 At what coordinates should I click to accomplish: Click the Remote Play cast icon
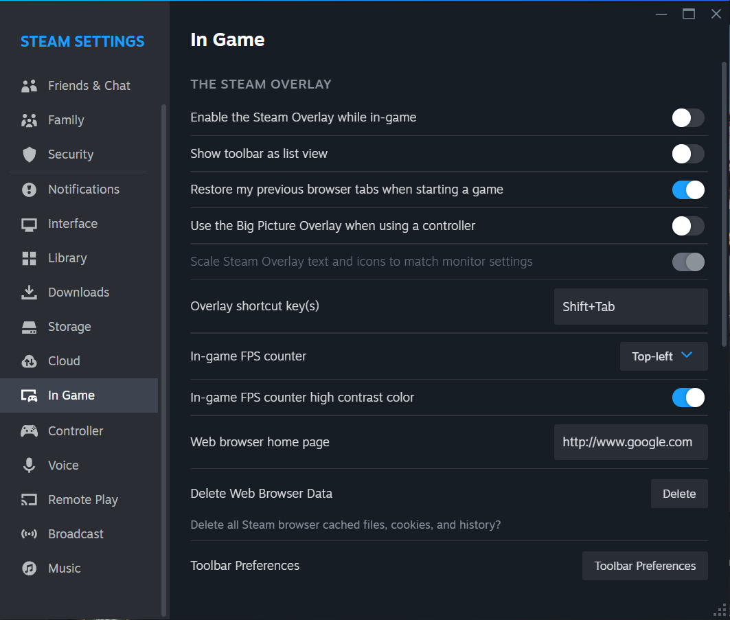[x=29, y=500]
